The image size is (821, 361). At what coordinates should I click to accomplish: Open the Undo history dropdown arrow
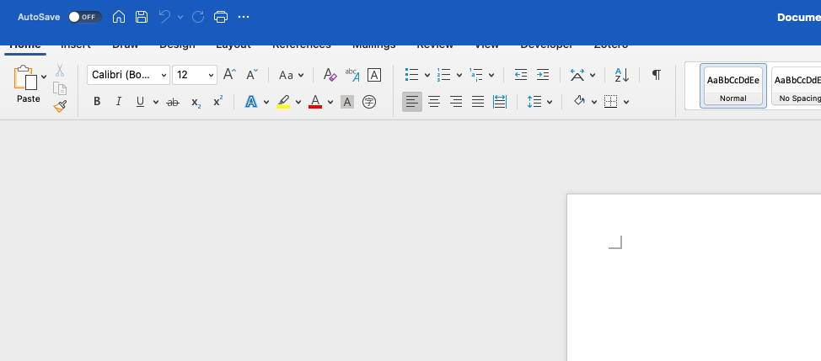tap(180, 17)
